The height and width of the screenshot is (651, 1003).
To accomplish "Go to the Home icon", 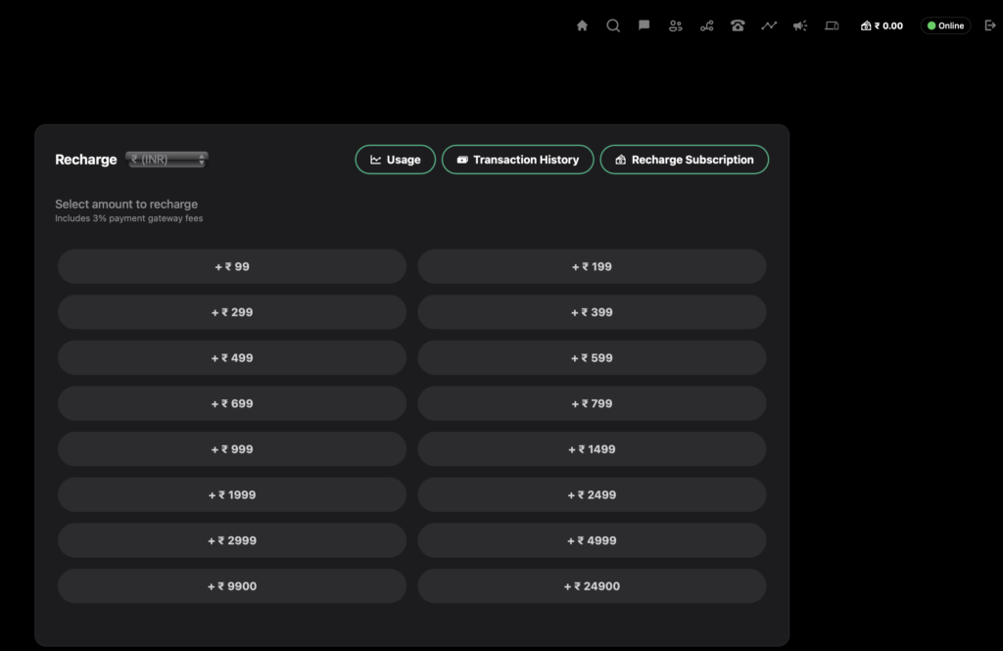I will click(x=582, y=26).
